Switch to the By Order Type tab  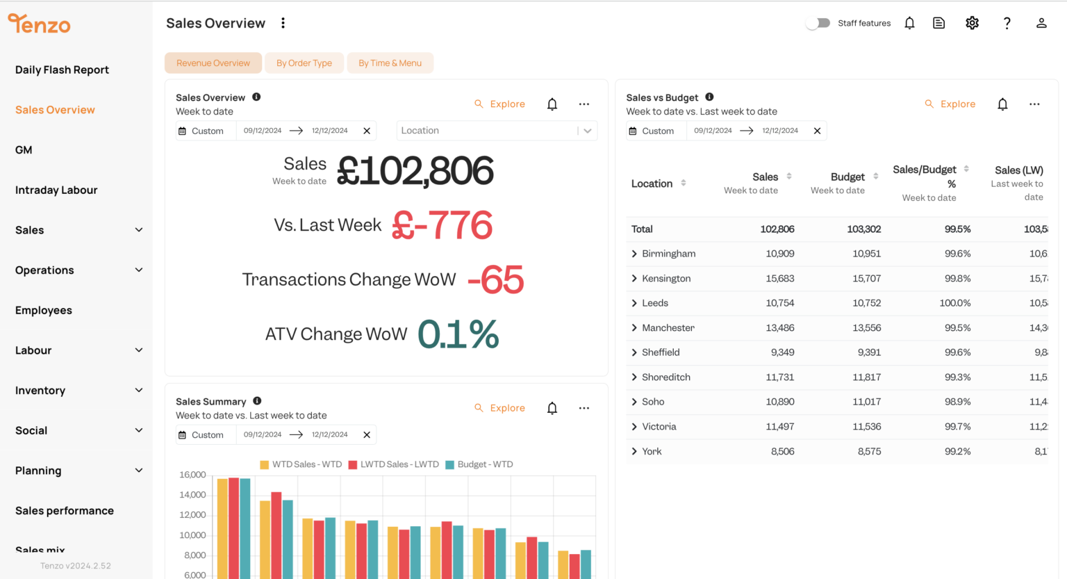pos(304,63)
